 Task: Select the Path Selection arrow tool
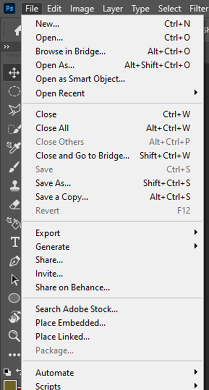tap(15, 279)
